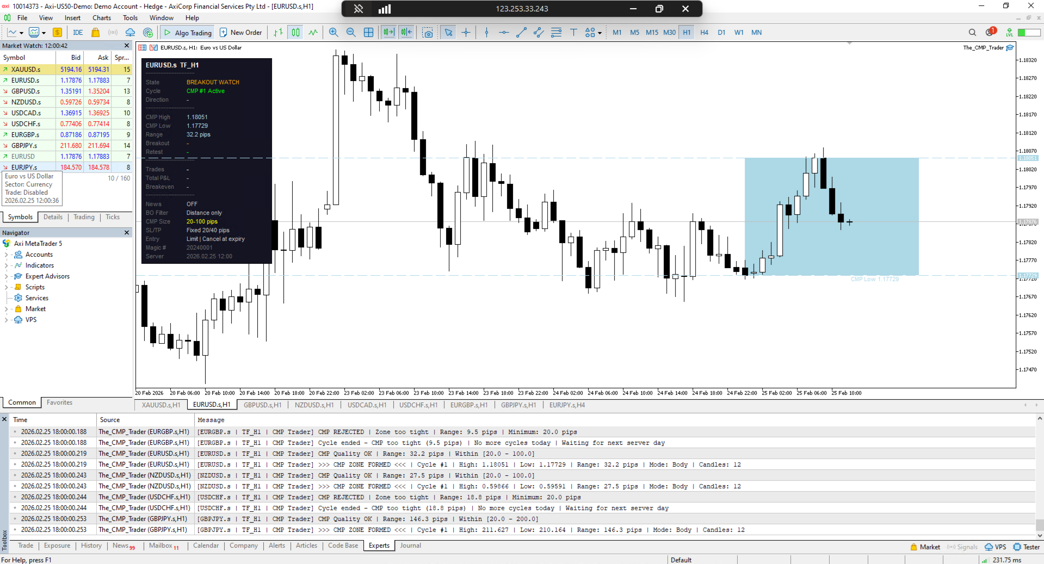This screenshot has height=564, width=1044.
Task: Enable the crosshair cursor mode
Action: [x=466, y=33]
